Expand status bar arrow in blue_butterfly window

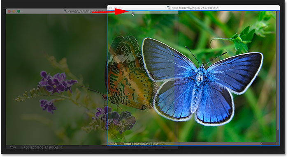coord(163,144)
